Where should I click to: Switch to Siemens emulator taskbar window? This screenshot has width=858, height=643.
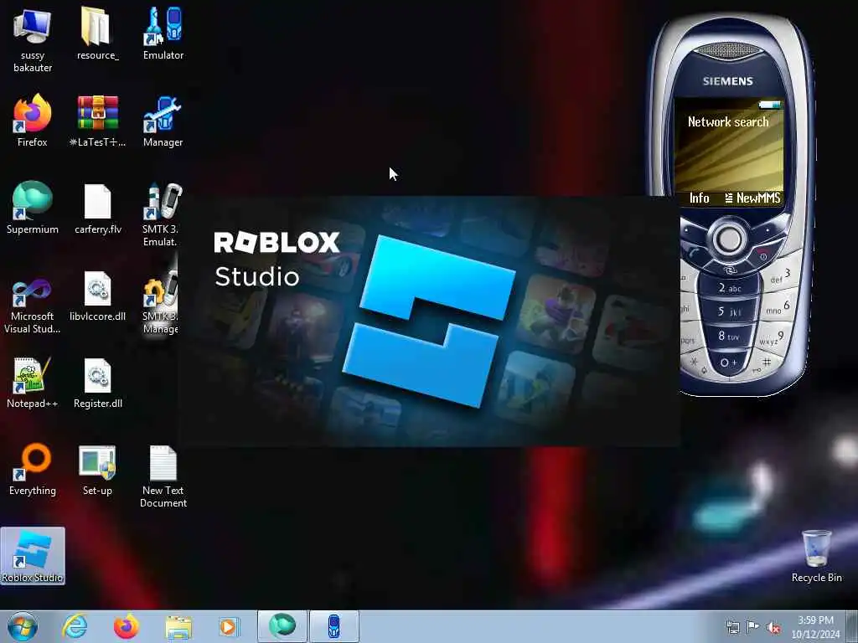pos(334,626)
